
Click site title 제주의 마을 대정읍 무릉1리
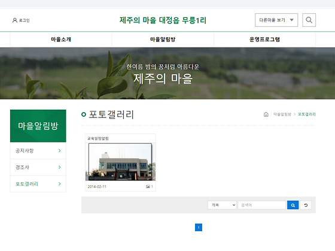tap(163, 20)
